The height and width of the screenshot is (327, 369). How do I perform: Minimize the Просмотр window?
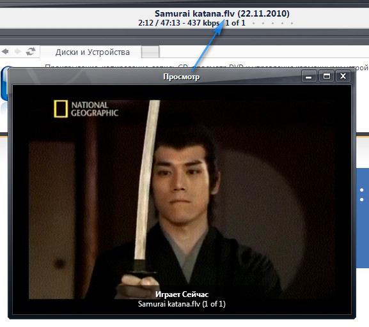309,76
